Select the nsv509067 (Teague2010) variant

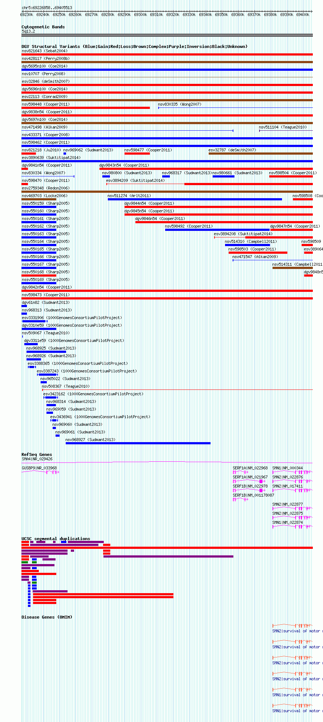[22, 336]
